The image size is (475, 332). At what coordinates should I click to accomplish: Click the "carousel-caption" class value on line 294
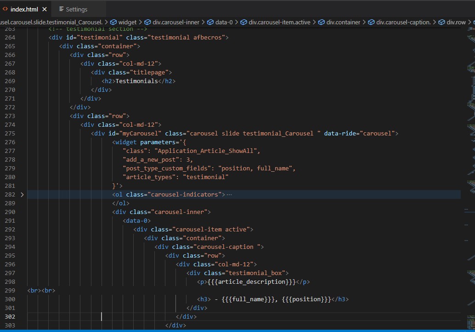(227, 247)
